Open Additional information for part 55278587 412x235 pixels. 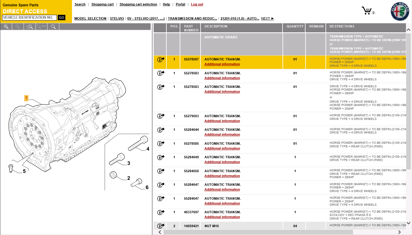(222, 64)
